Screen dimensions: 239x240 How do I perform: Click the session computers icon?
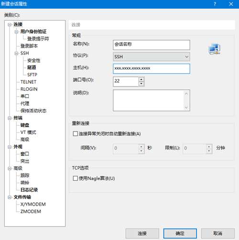coord(215,48)
